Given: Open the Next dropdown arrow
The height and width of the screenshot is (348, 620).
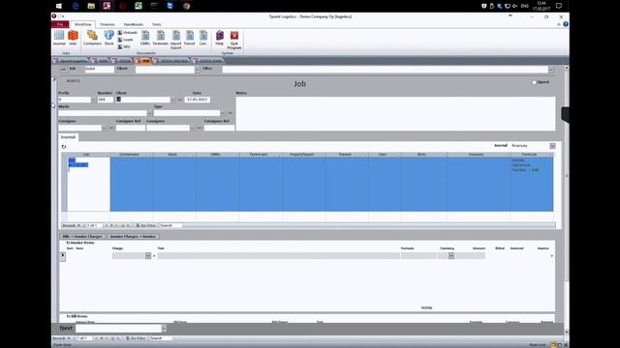Looking at the screenshot, I should point(164,329).
